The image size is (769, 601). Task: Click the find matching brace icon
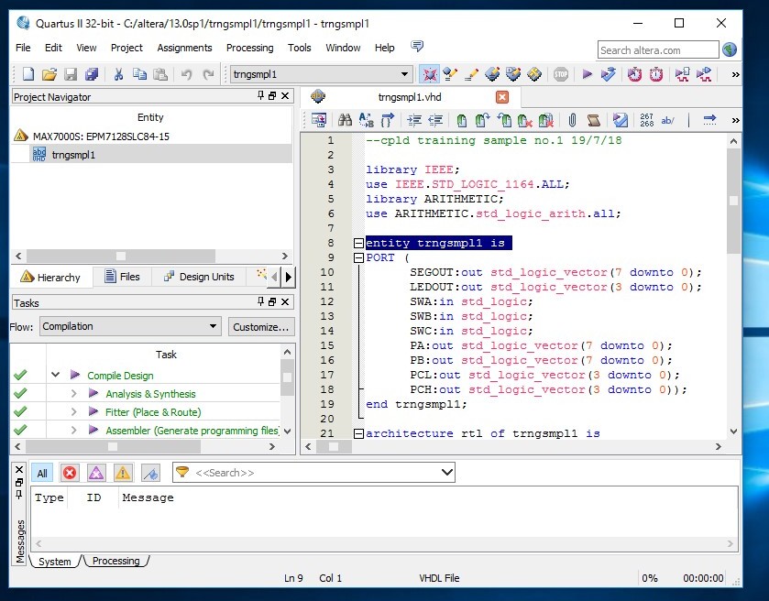click(388, 120)
